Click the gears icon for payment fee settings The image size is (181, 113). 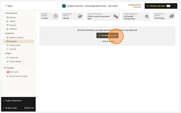point(116,16)
